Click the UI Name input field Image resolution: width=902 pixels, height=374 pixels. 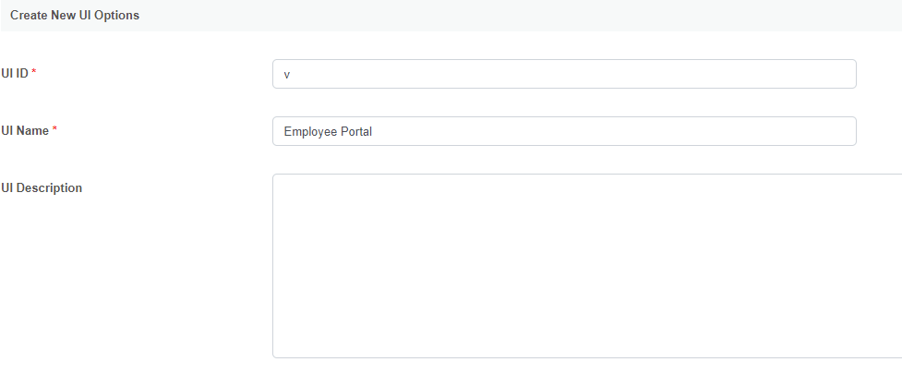564,131
